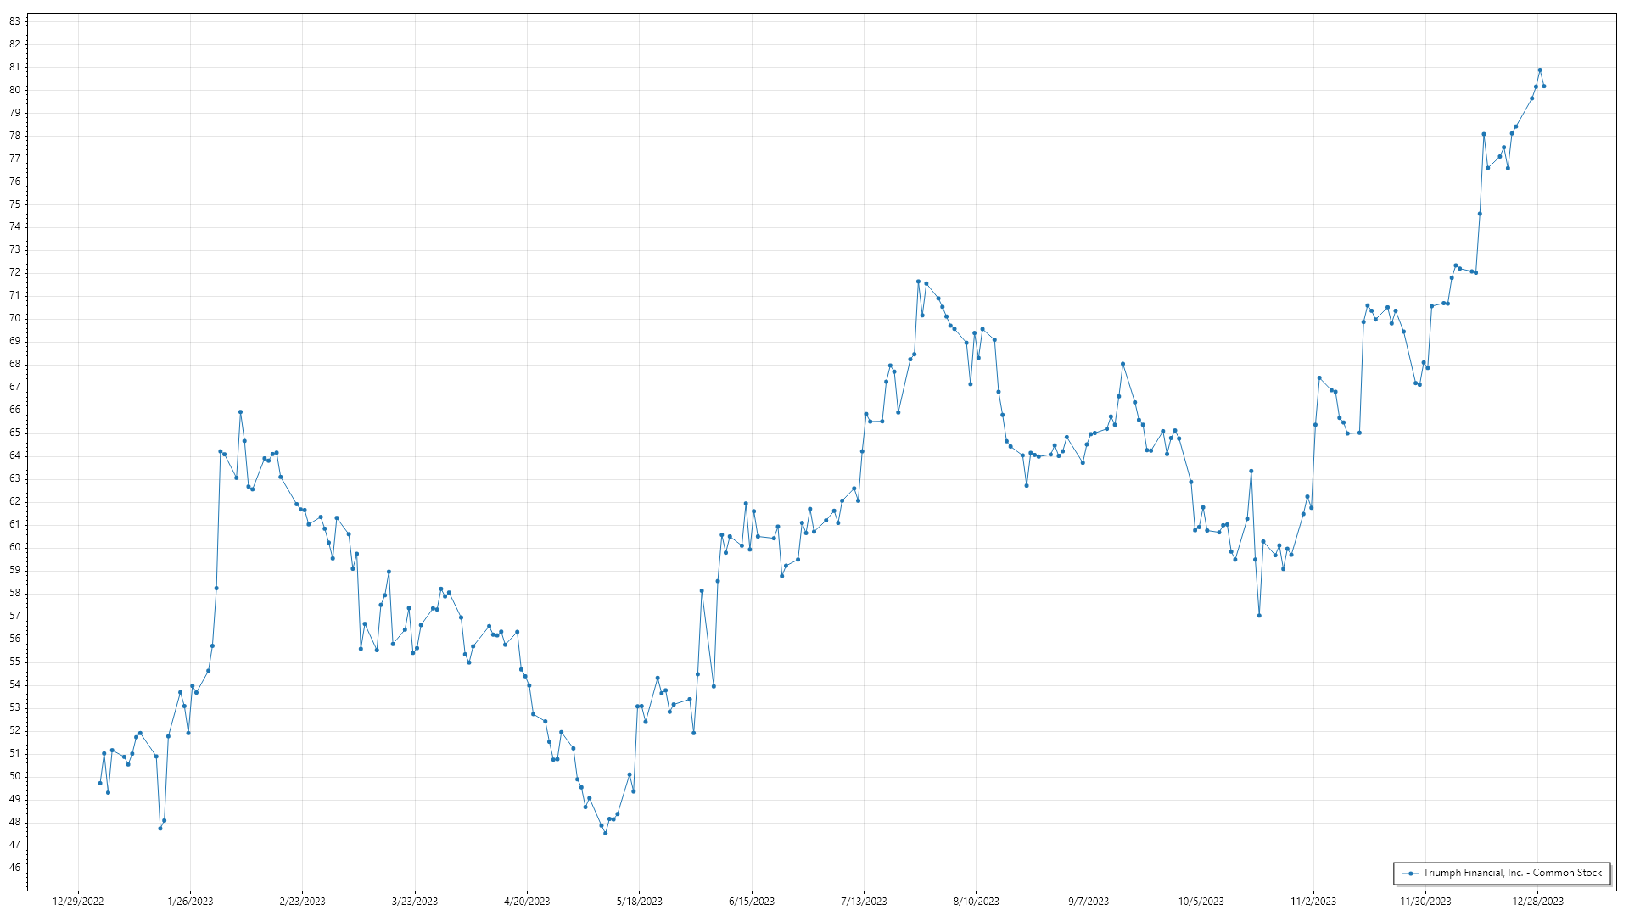
Task: Click the last, rightmost data point of the series
Action: [1544, 87]
